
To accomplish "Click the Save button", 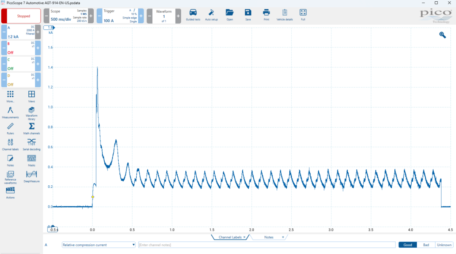I will [248, 15].
